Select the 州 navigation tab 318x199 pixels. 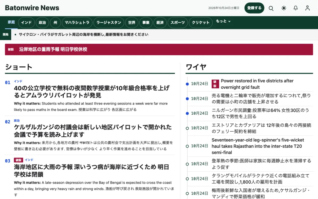coord(55,23)
